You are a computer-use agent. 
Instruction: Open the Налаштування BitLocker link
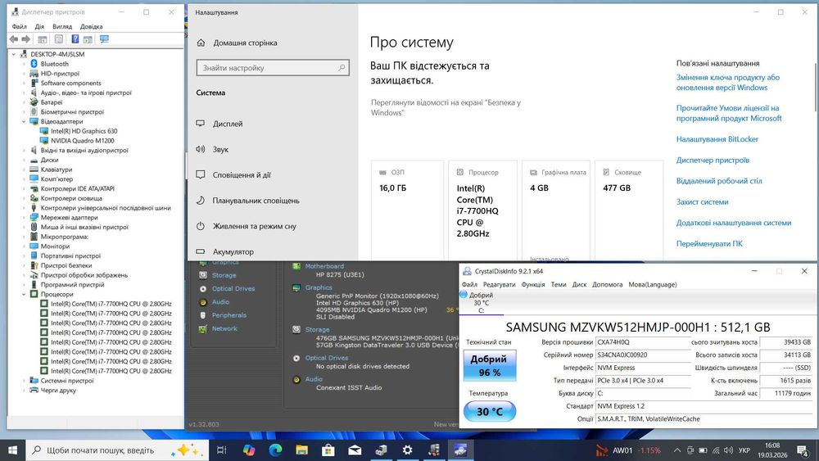click(717, 139)
